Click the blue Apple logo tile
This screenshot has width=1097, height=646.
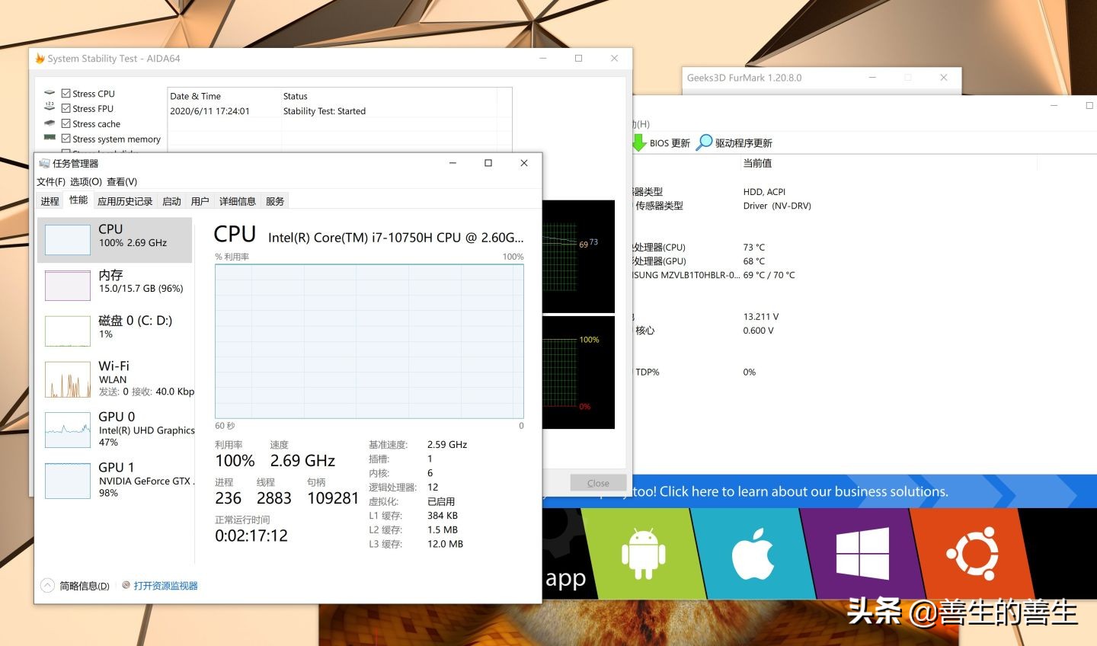point(752,553)
